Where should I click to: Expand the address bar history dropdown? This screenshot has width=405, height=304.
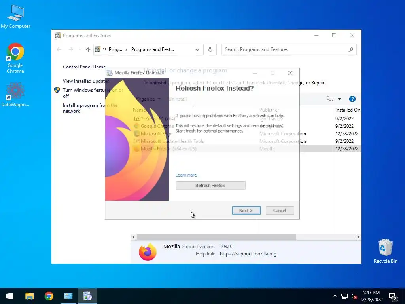pos(197,49)
